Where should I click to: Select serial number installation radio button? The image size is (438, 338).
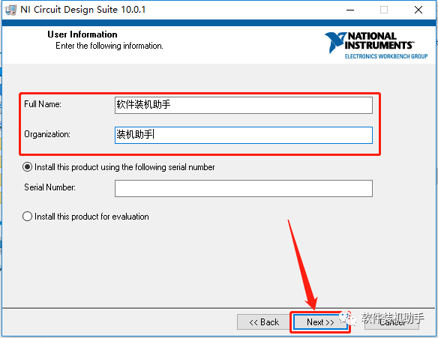27,167
